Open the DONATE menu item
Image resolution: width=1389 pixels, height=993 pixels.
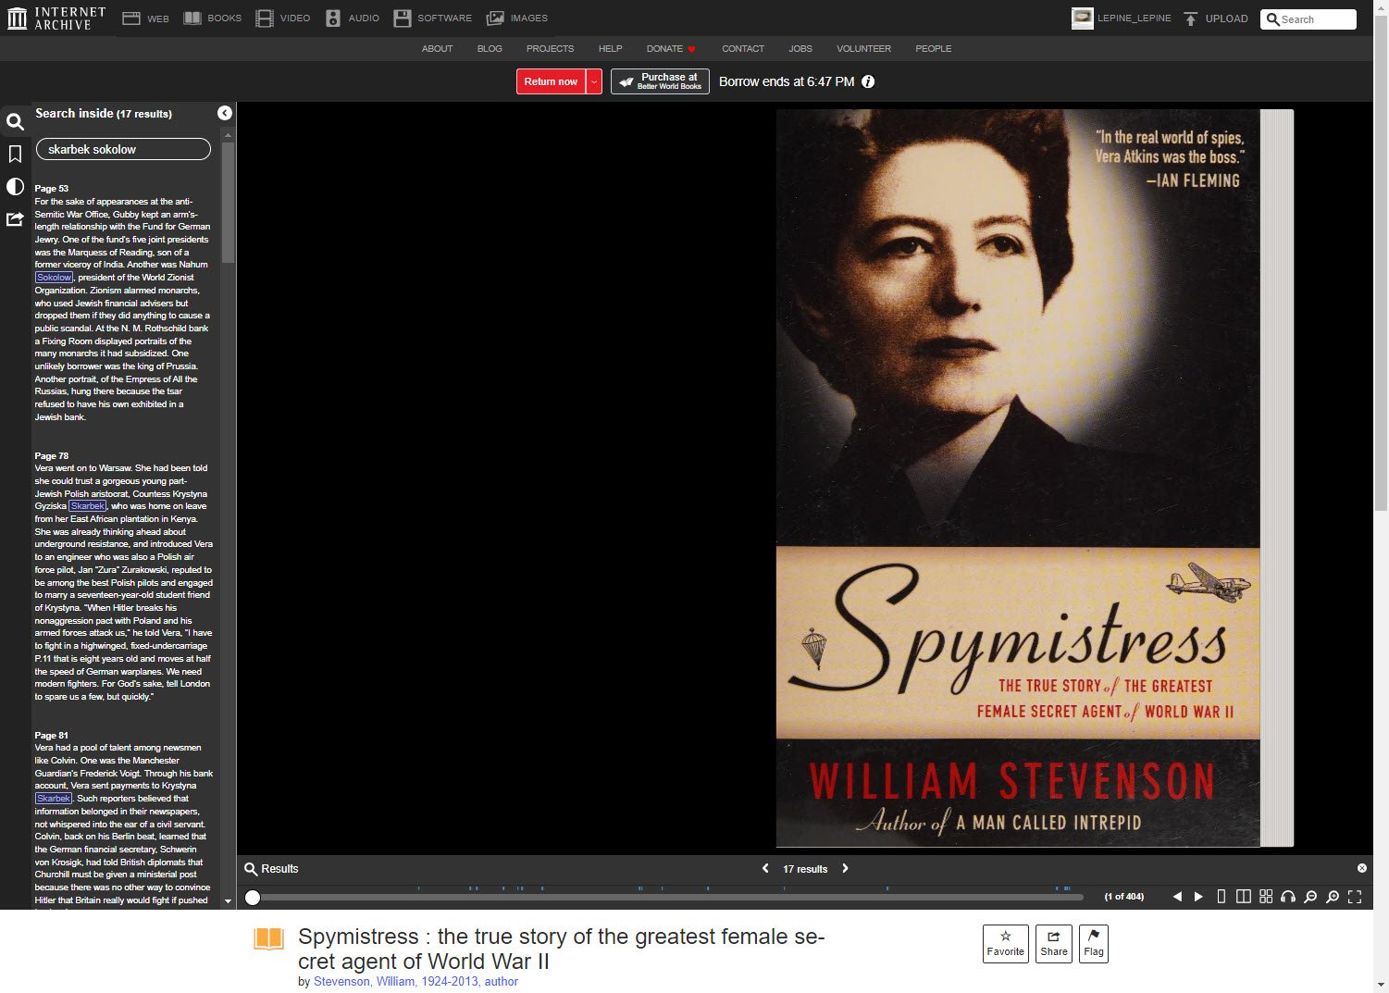click(671, 48)
